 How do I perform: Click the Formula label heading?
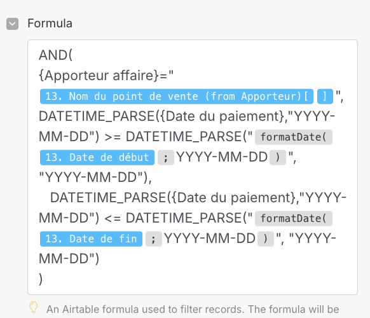(x=50, y=24)
